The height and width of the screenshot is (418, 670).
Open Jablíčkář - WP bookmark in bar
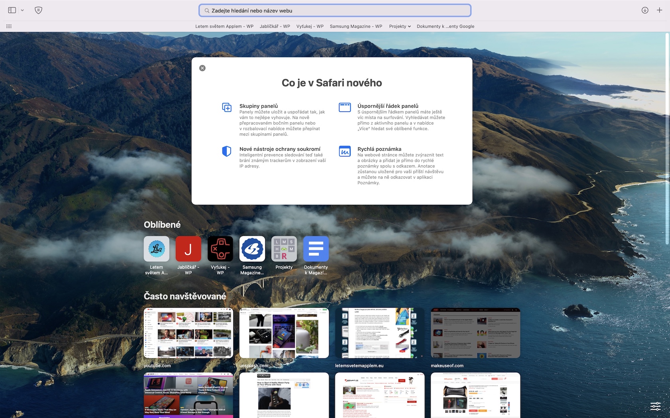[275, 26]
